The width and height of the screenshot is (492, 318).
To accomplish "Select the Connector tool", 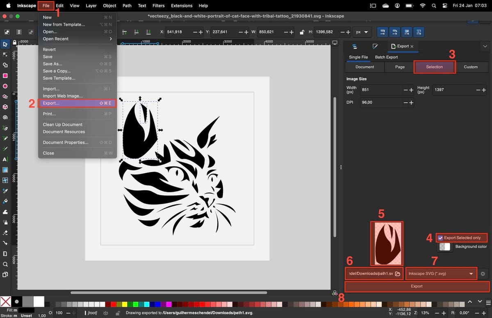I will (x=5, y=243).
